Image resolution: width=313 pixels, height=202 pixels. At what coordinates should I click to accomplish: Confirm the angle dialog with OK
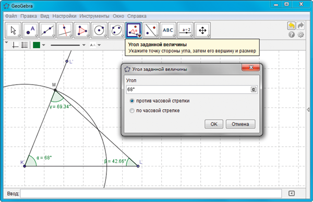tap(214, 124)
